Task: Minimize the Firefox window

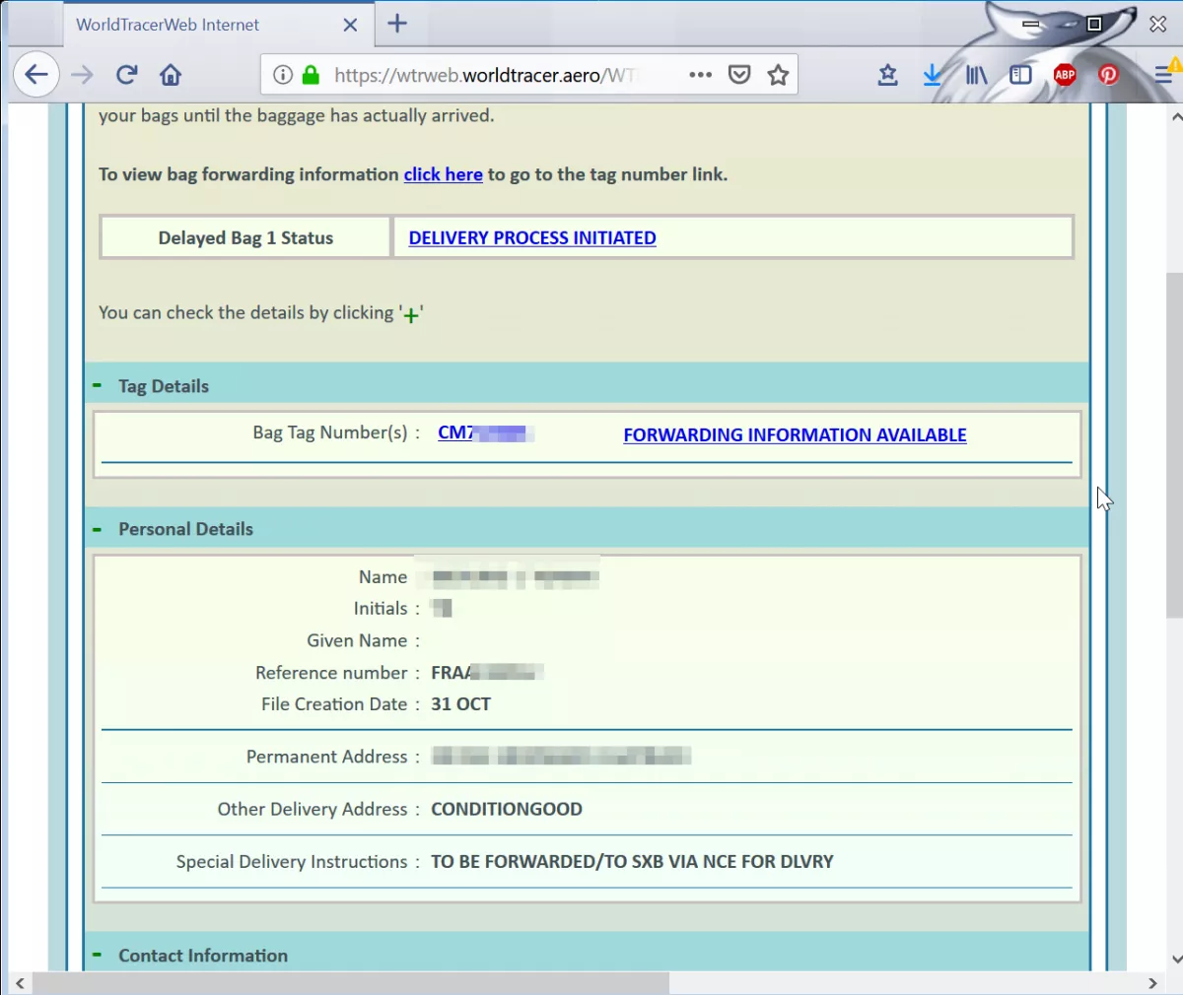Action: (x=1031, y=24)
